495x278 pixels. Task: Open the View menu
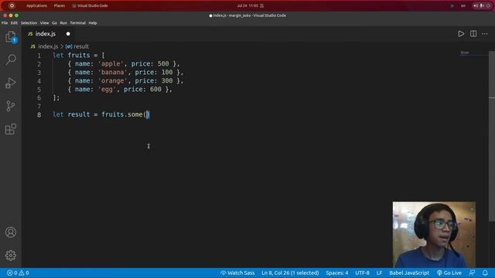click(x=45, y=23)
